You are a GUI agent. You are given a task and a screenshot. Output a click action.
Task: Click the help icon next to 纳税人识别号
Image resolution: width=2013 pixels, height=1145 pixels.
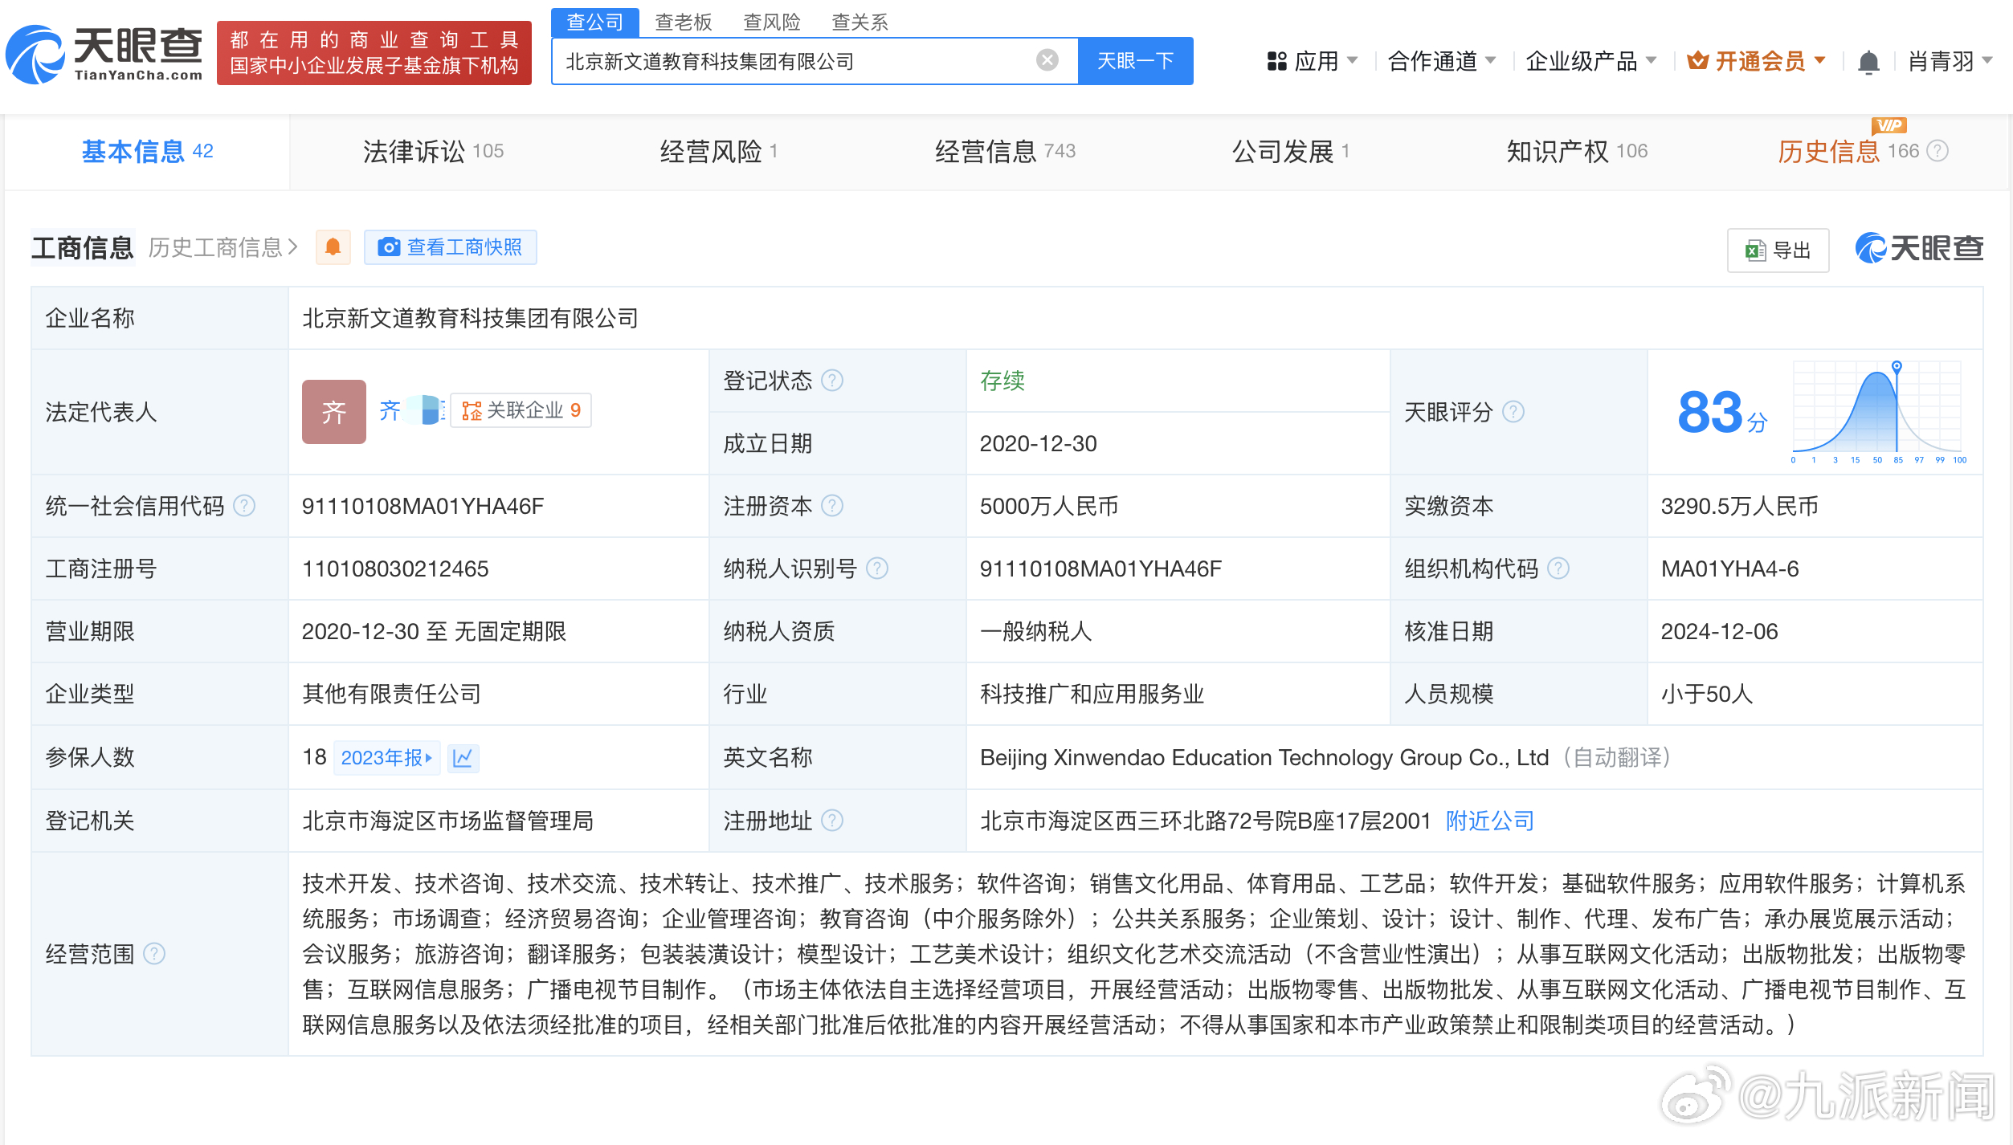[877, 568]
